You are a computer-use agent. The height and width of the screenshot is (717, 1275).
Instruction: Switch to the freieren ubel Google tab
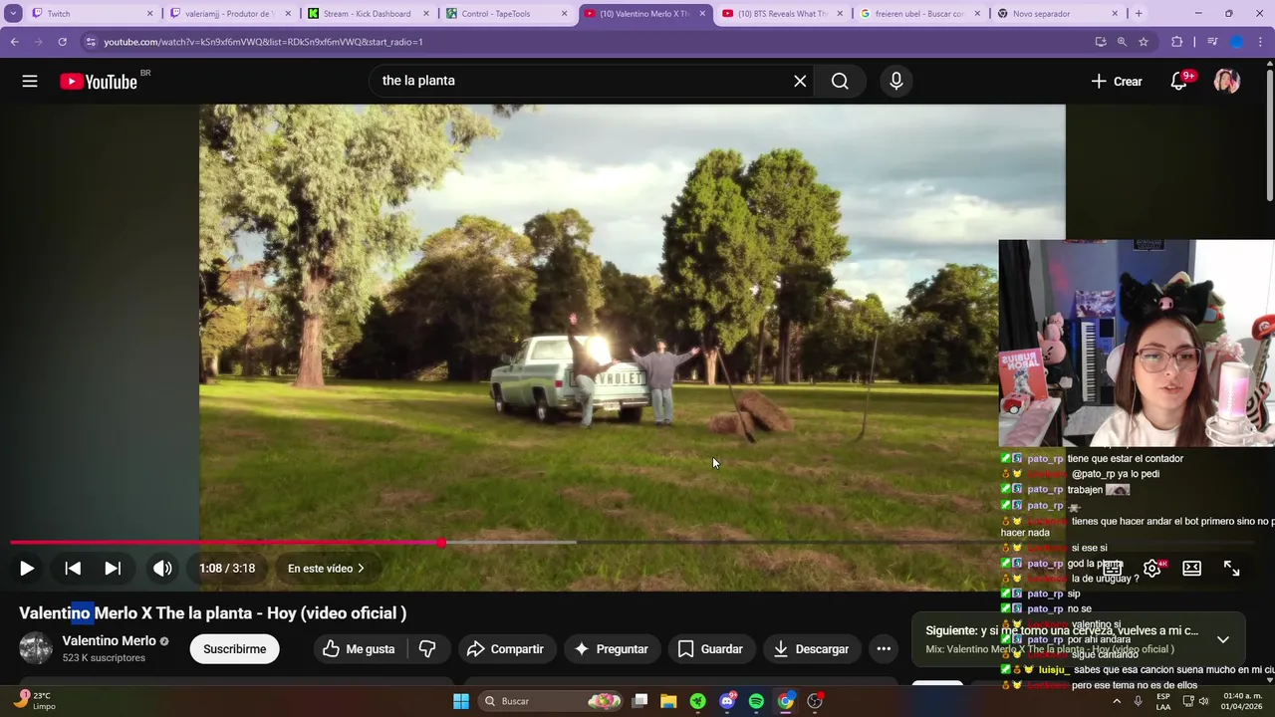[919, 14]
